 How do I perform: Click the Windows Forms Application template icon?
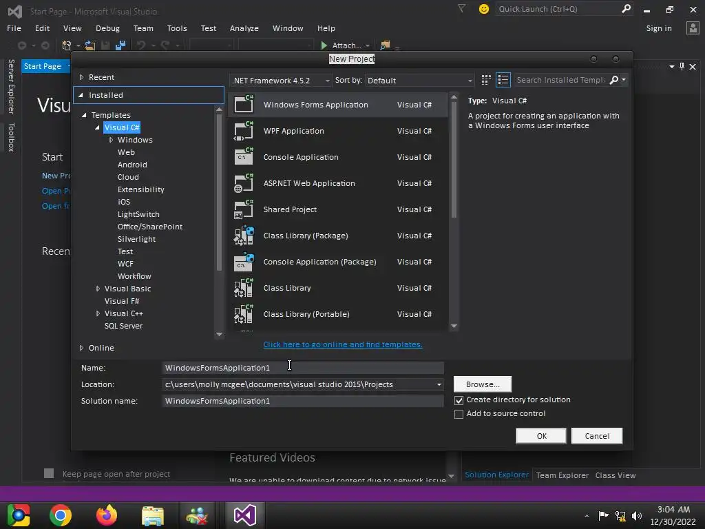point(244,105)
